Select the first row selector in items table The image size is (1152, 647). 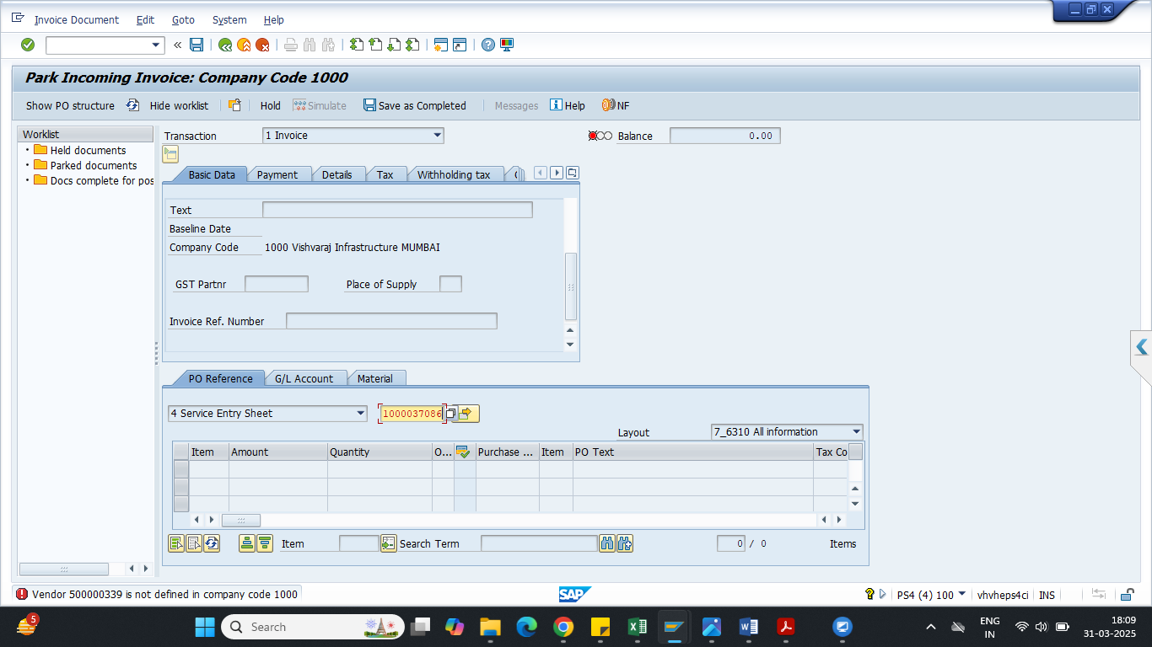pos(180,469)
